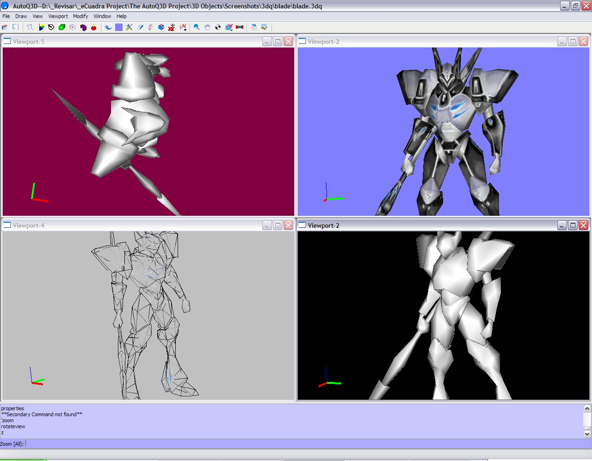Click the AutoQ3D application title bar icon
The width and height of the screenshot is (592, 461).
coord(5,6)
